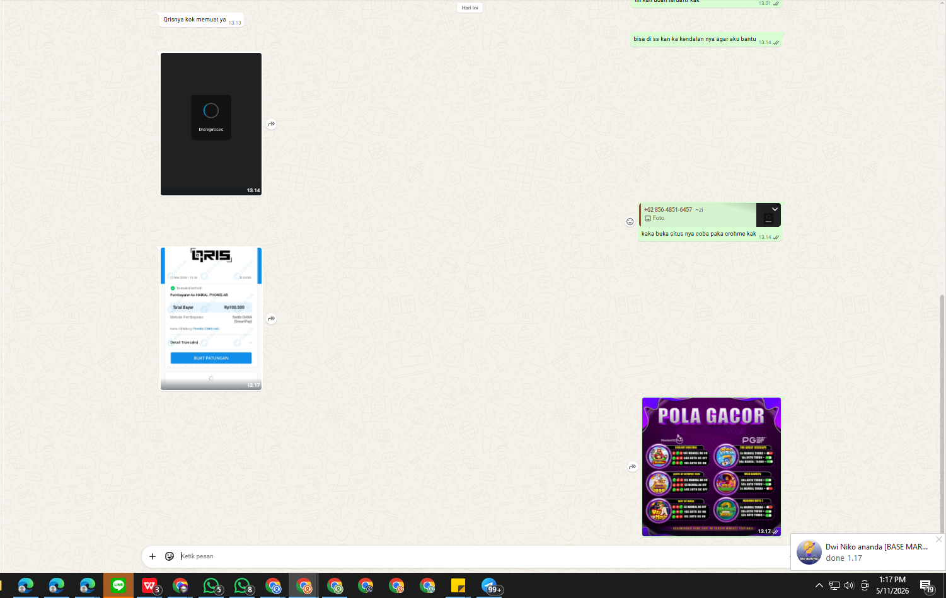Open the POLA GACOR image

[712, 467]
